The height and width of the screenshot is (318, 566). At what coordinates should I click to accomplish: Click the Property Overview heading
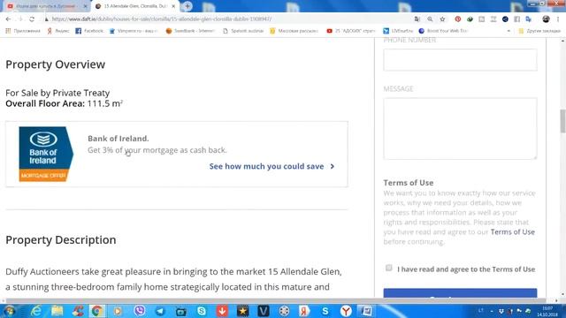click(x=55, y=64)
